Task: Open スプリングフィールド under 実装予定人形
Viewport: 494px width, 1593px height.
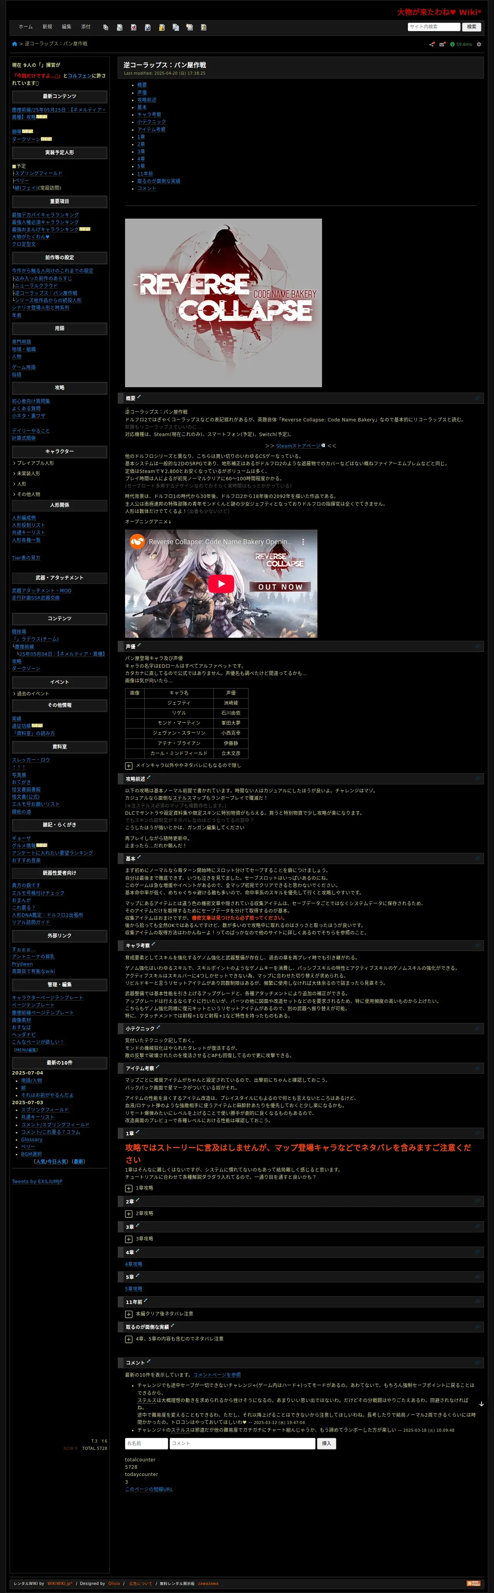Action: click(x=38, y=173)
